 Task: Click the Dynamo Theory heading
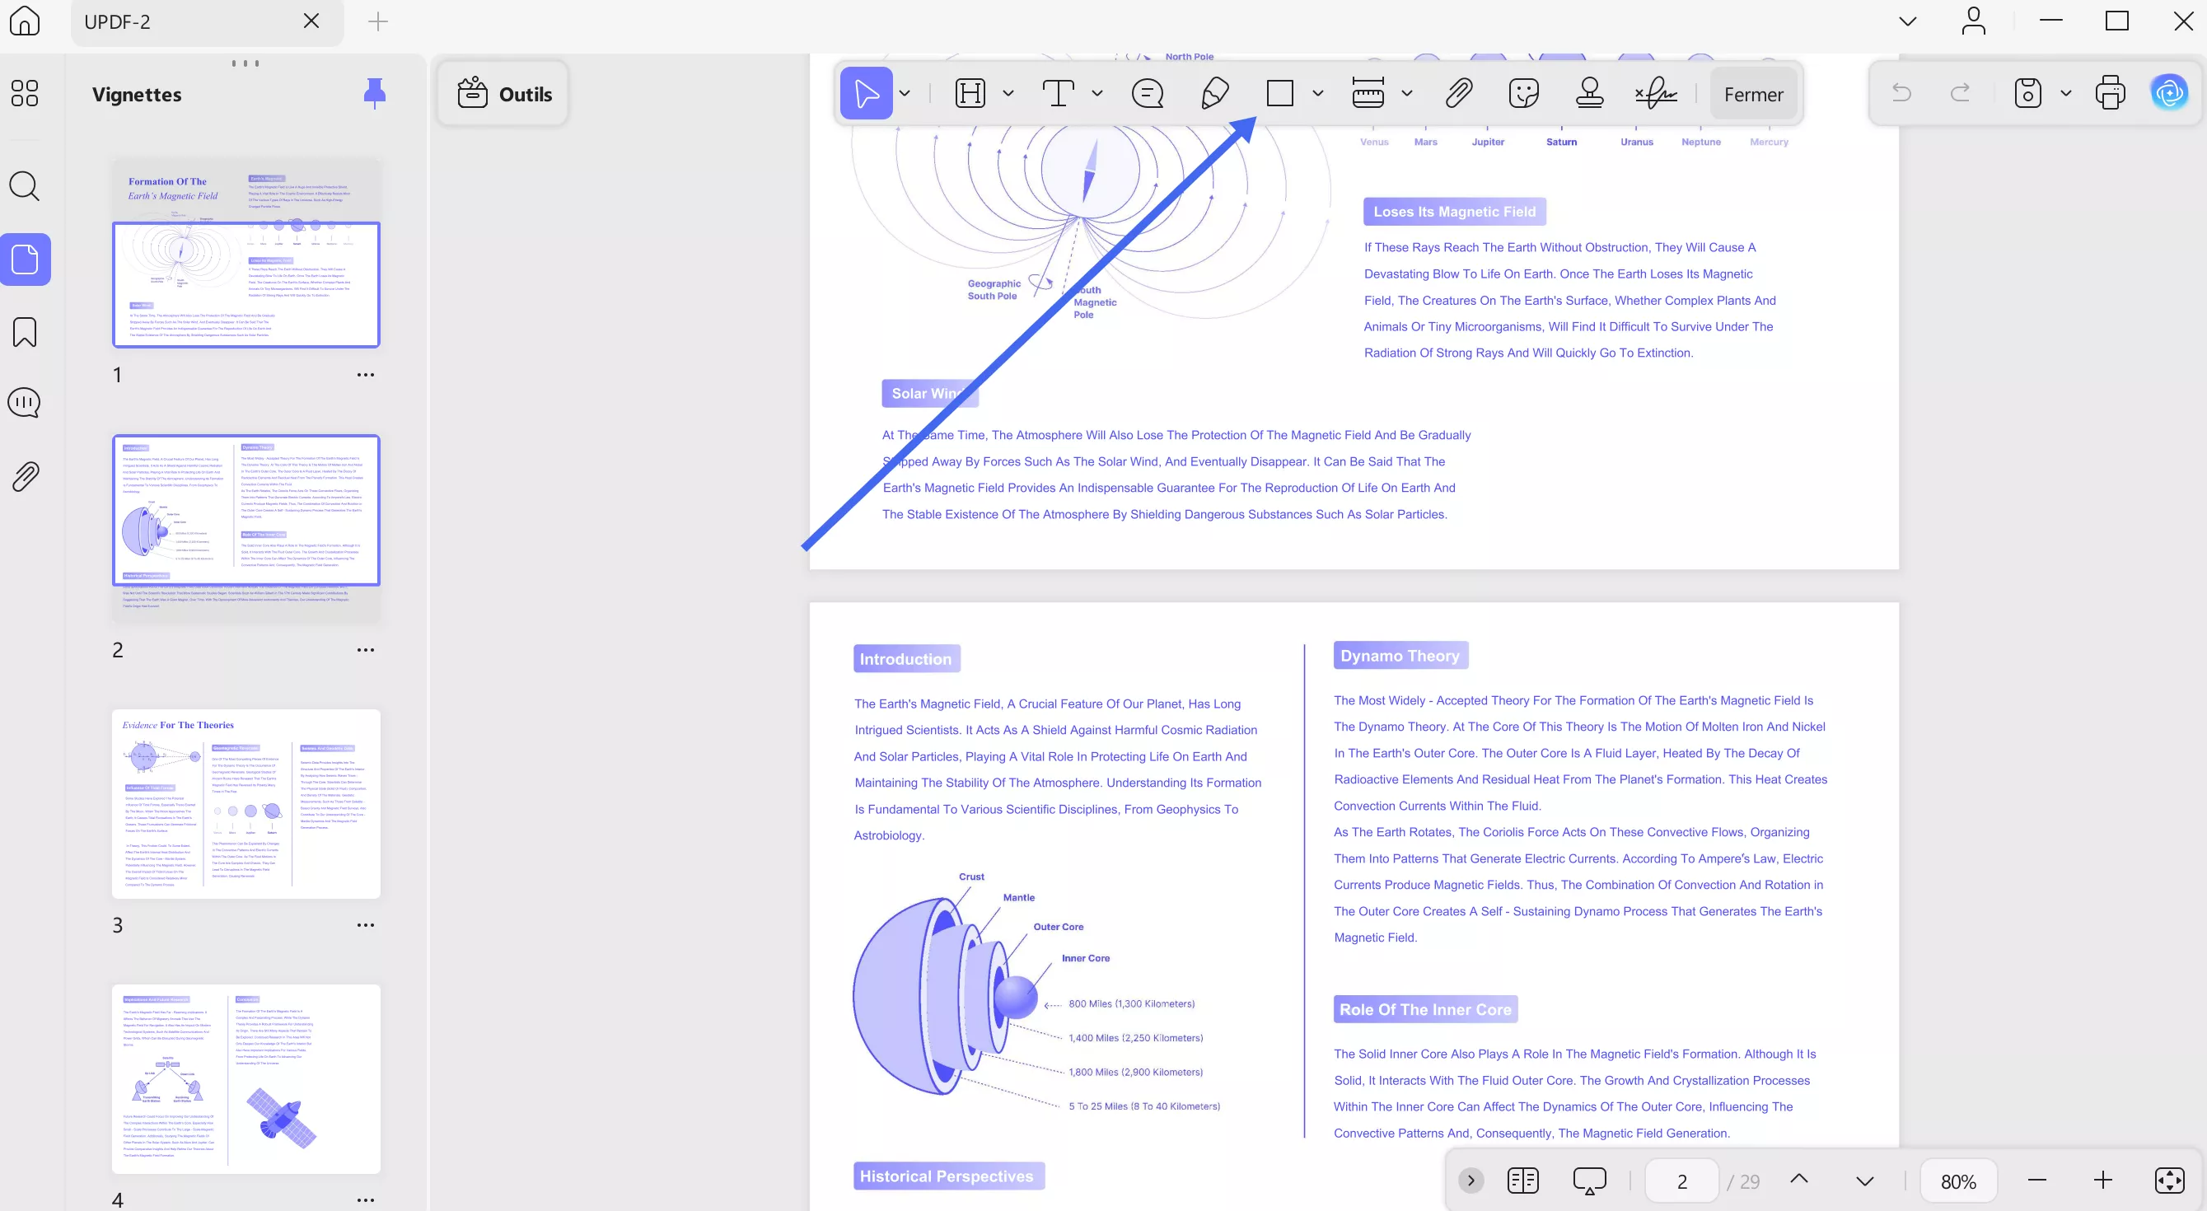(1400, 656)
